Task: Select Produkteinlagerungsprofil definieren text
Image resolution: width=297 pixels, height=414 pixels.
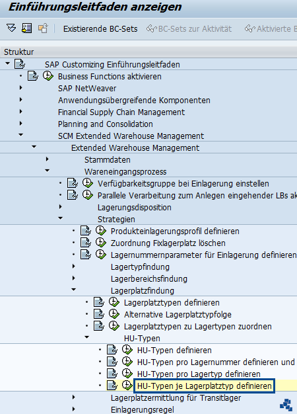Action: 175,231
